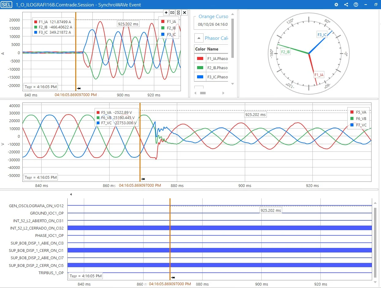Viewport: 381px width, 288px height.
Task: Click the cursor pin icon in digital chart
Action: 173,278
